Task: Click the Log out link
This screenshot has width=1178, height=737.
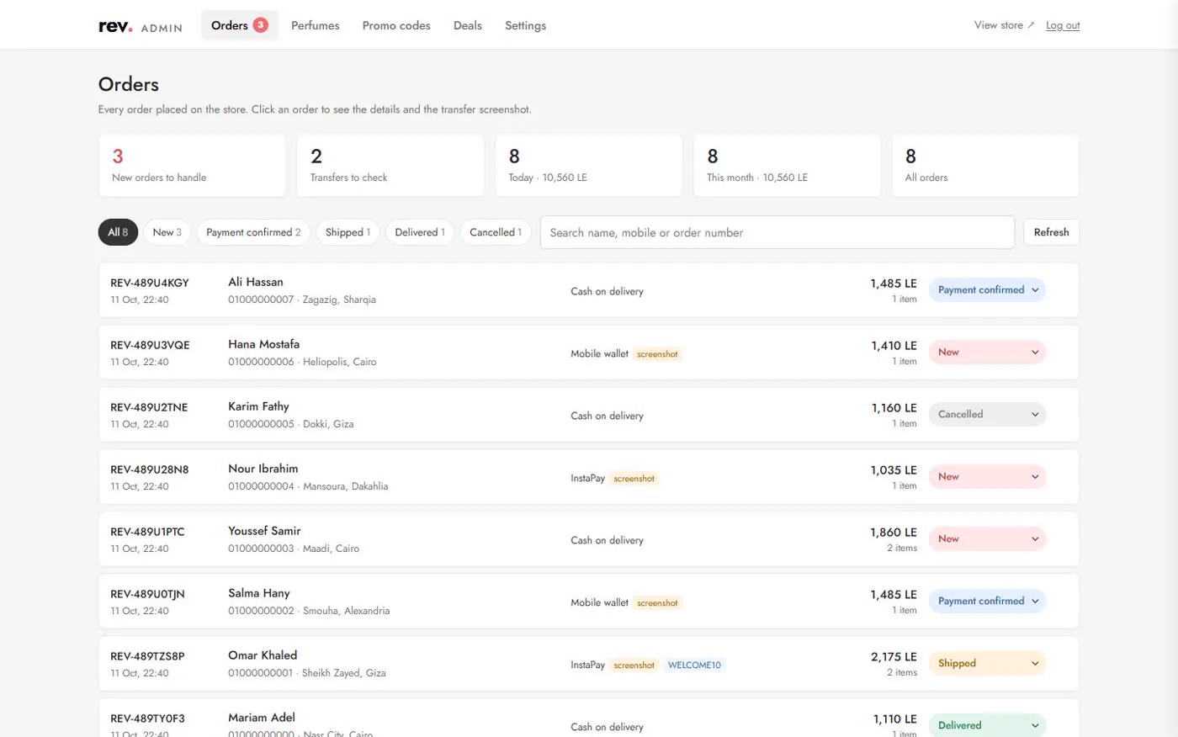Action: coord(1063,25)
